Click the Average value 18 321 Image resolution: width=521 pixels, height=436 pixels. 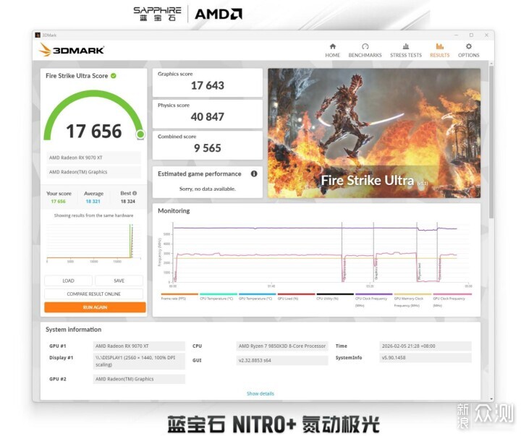pyautogui.click(x=93, y=201)
